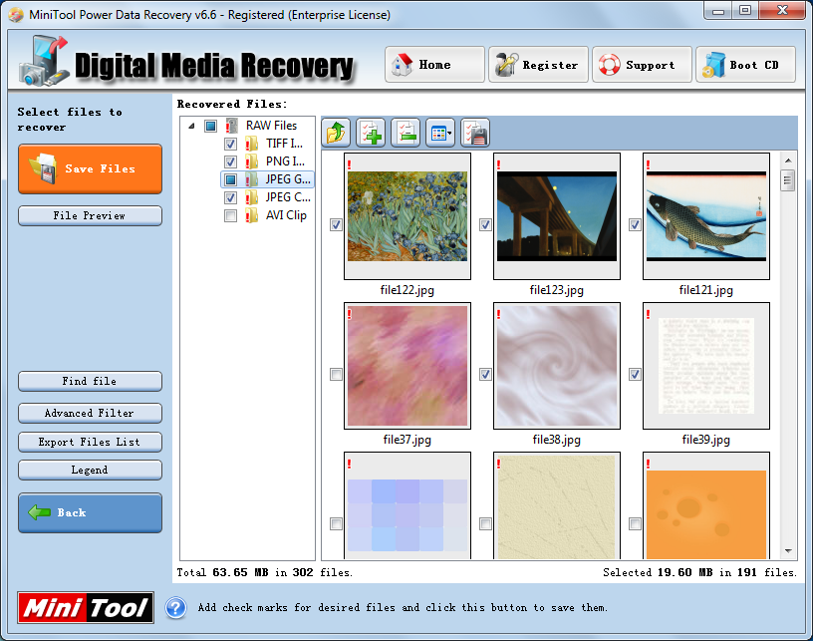This screenshot has height=641, width=813.
Task: Check the file37.jpg checkbox
Action: 336,374
